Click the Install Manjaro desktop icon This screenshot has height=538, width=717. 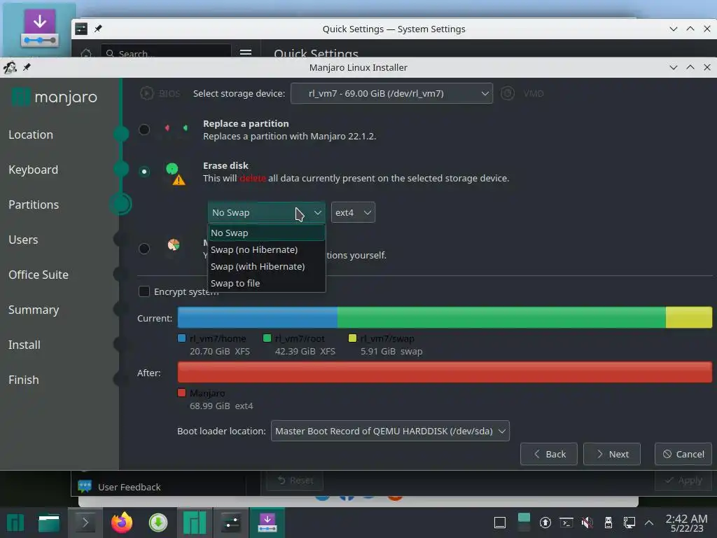pos(39,29)
